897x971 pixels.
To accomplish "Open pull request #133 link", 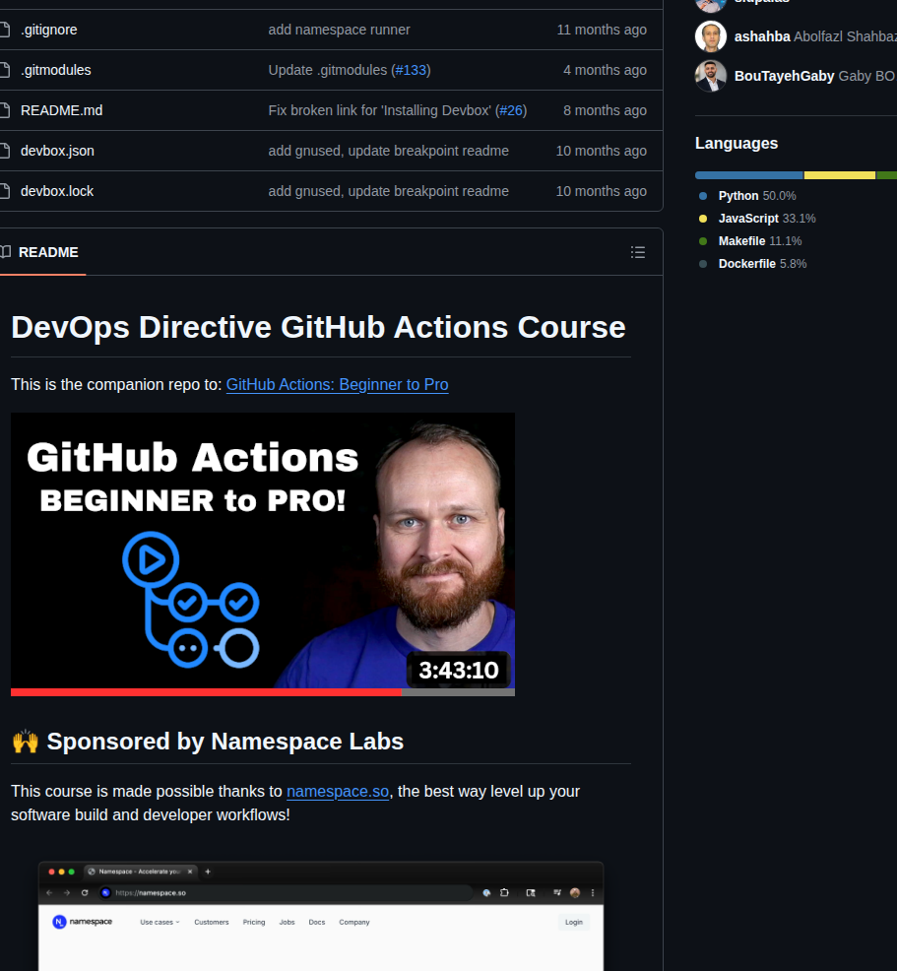I will coord(411,70).
